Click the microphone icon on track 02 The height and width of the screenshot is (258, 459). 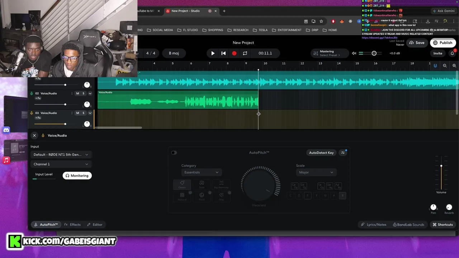pos(32,94)
